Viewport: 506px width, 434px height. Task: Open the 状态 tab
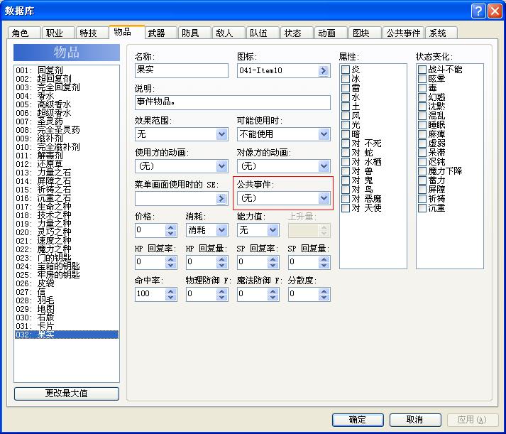click(297, 33)
